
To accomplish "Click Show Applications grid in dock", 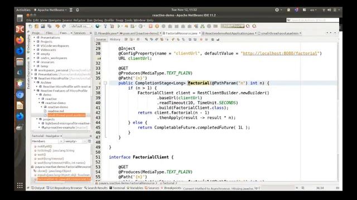I will 20,186.
